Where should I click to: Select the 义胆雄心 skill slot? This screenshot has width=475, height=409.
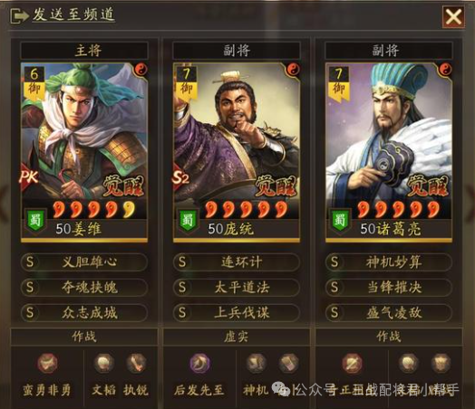pyautogui.click(x=84, y=262)
